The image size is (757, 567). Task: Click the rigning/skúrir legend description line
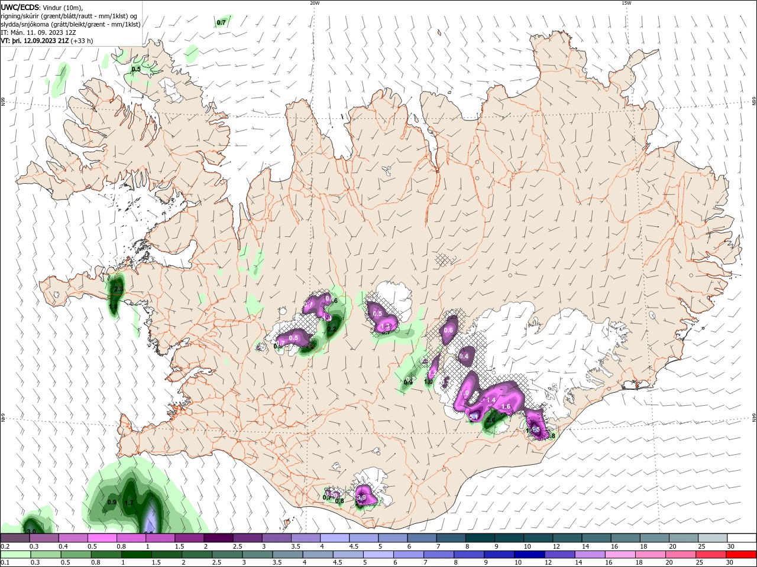69,16
